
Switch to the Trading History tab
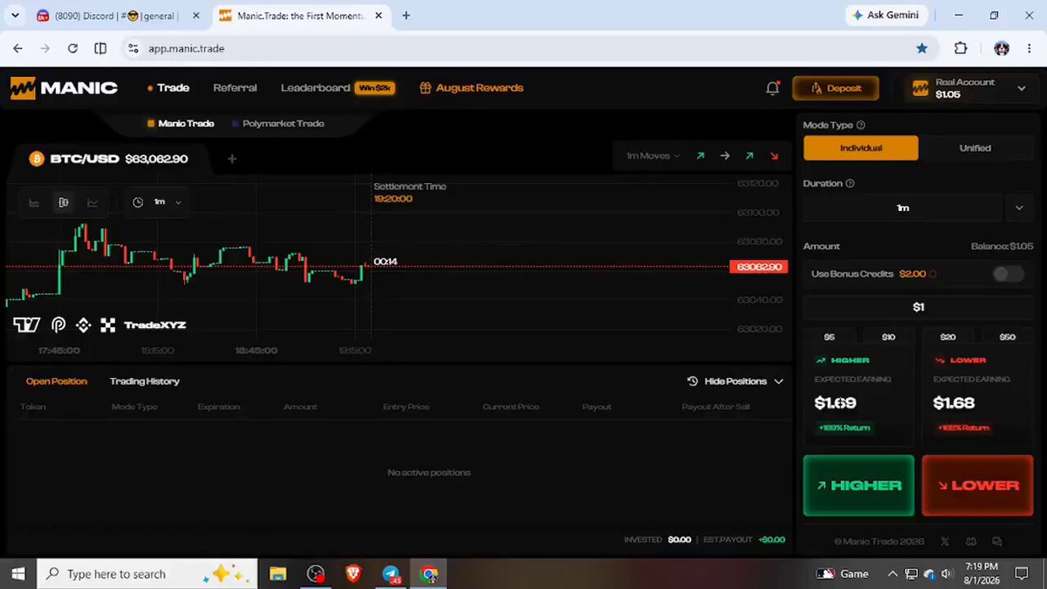pyautogui.click(x=145, y=381)
